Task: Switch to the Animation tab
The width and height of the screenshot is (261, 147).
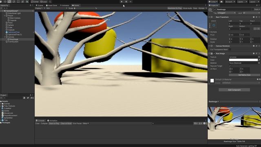Action: 52,120
